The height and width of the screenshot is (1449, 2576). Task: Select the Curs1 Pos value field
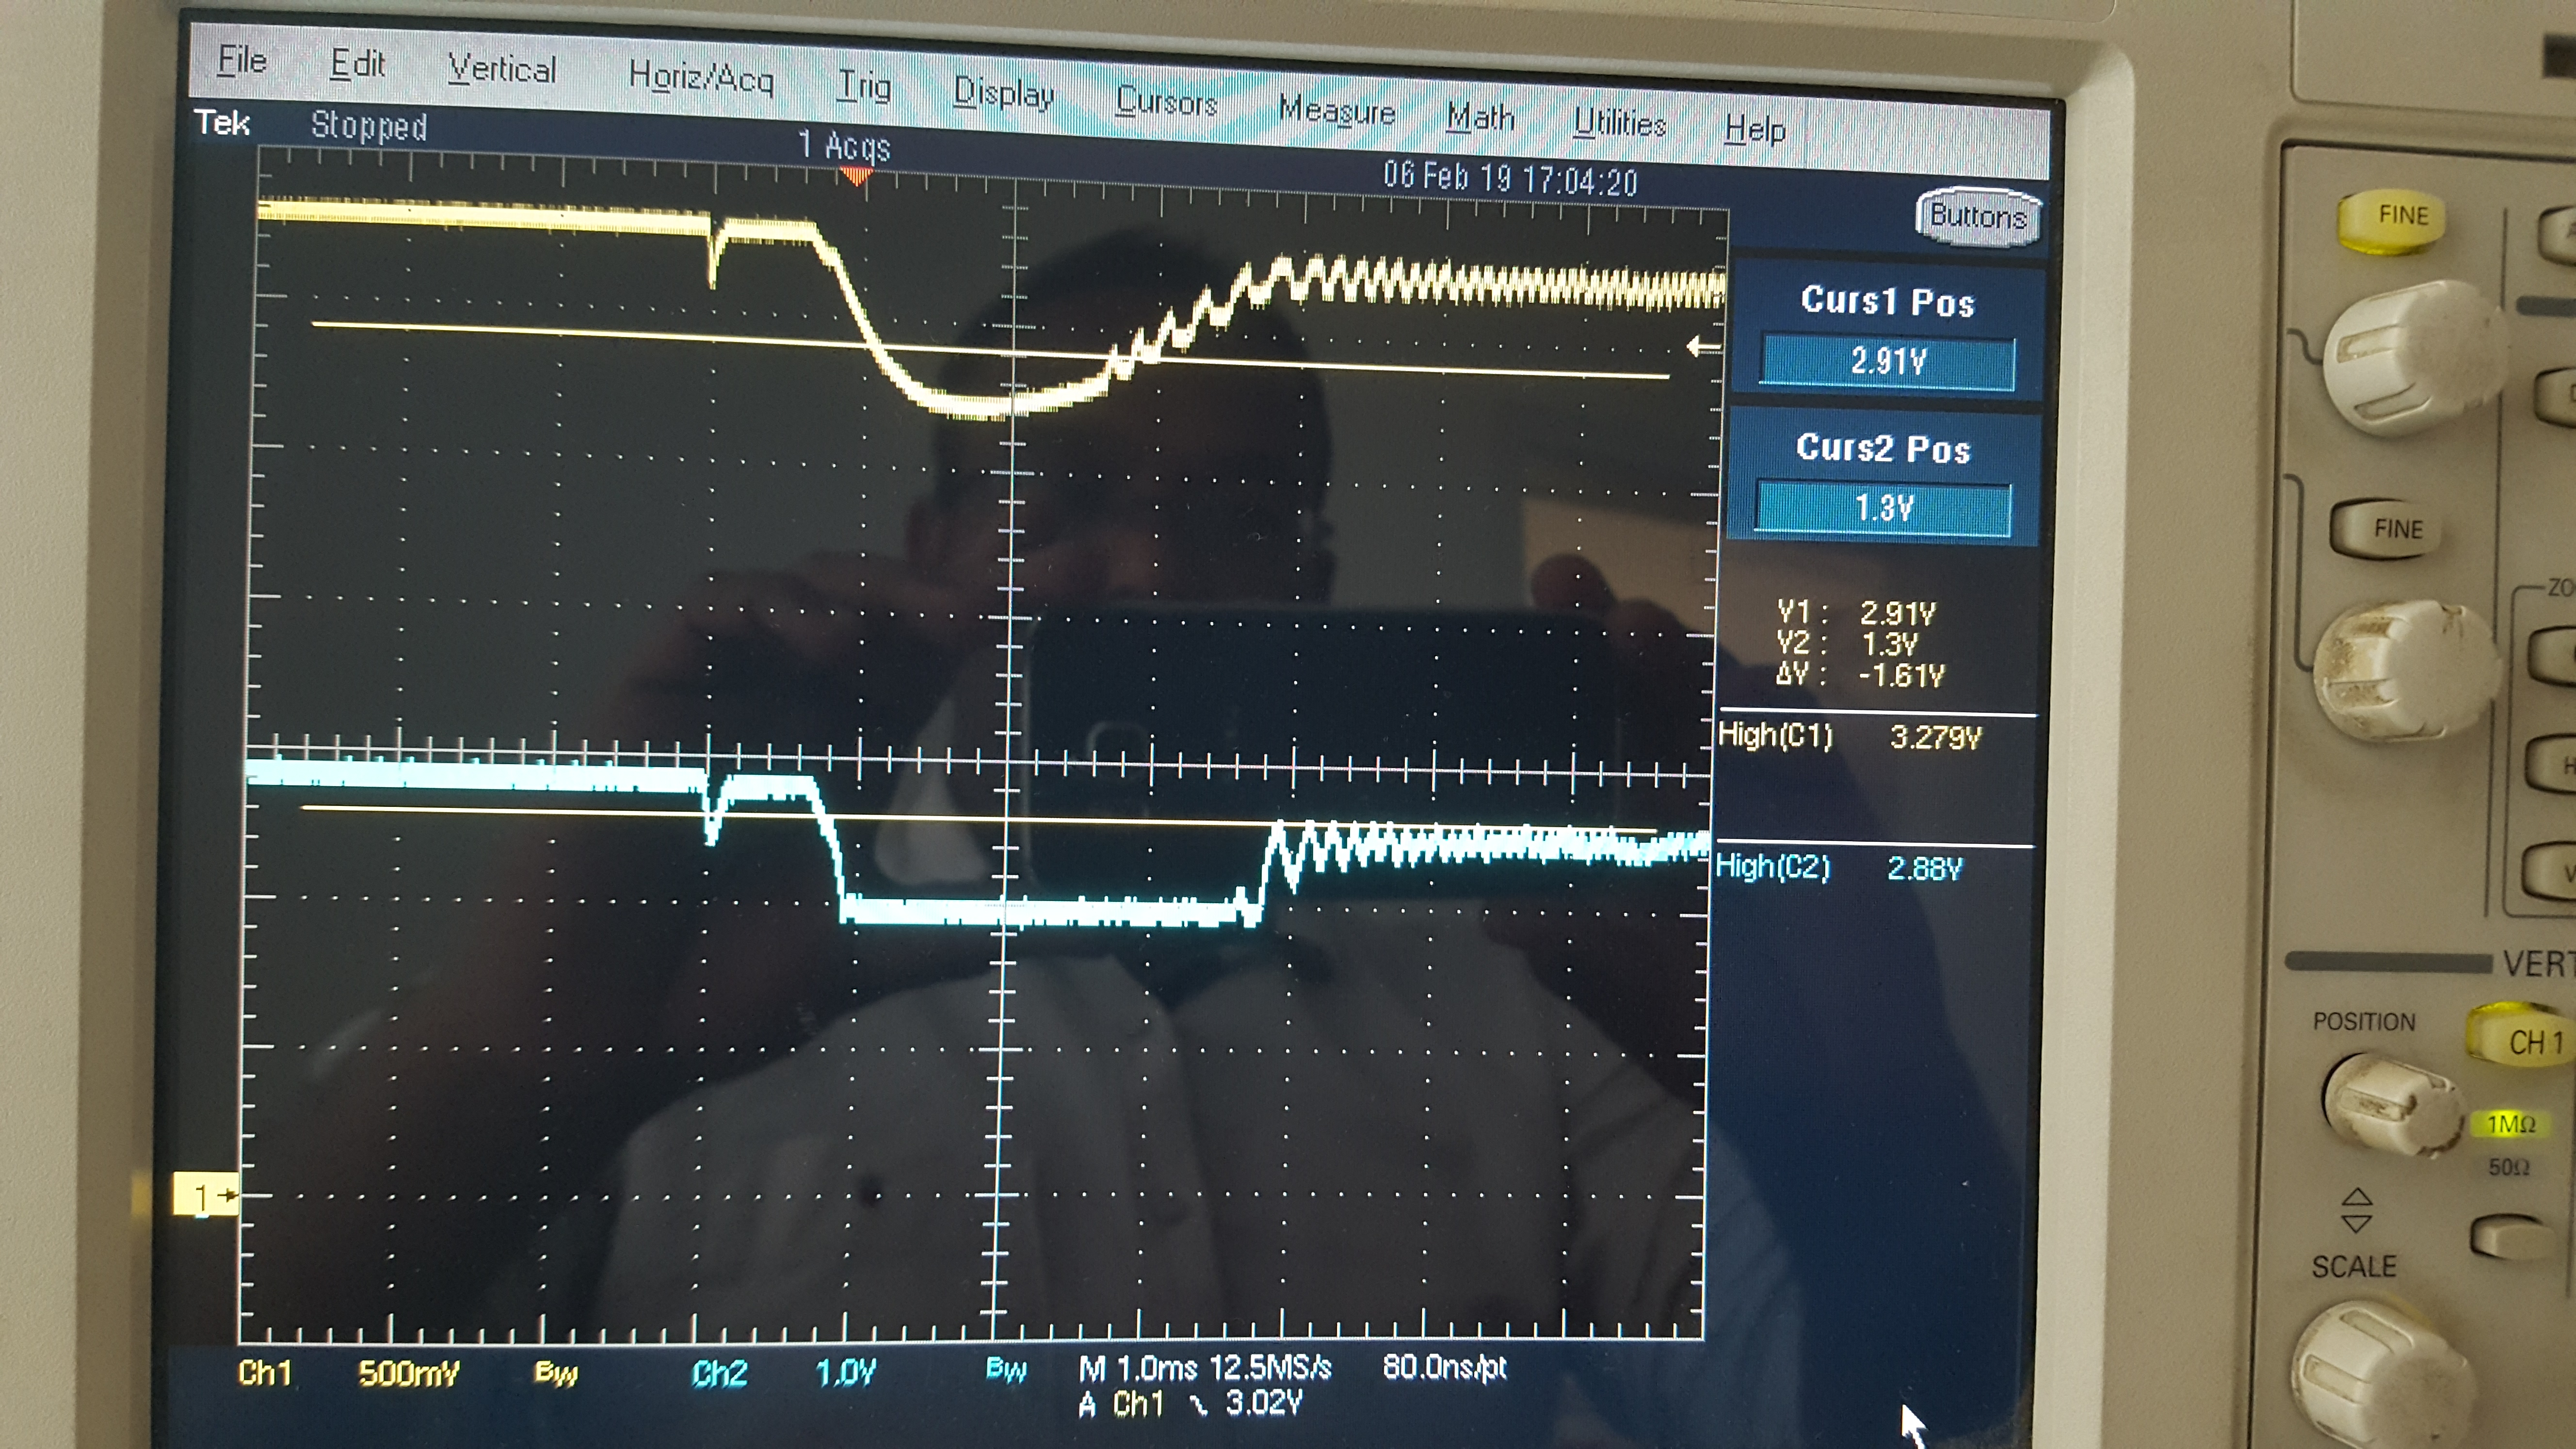click(x=1887, y=361)
